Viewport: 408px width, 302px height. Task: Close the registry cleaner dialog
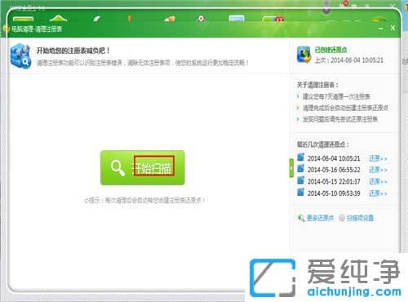click(x=392, y=28)
